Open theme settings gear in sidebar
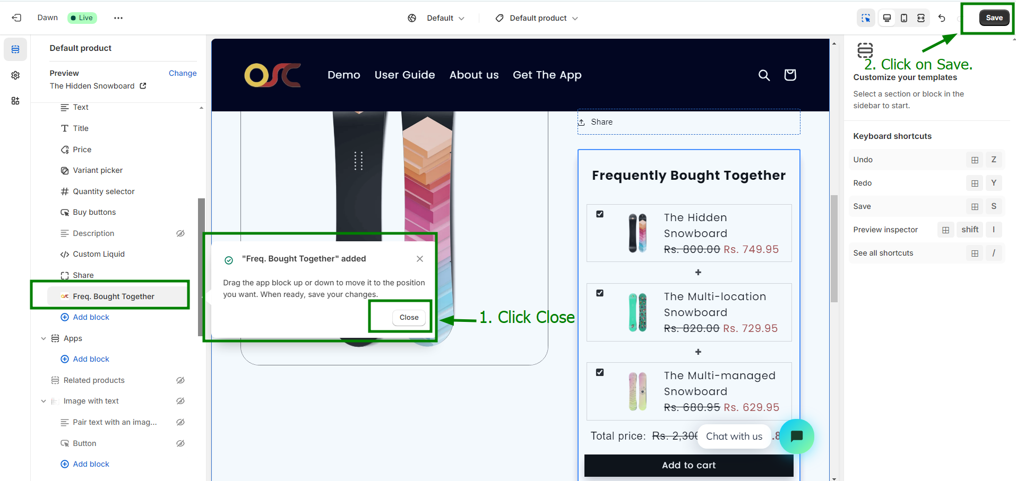This screenshot has height=481, width=1016. [x=15, y=75]
